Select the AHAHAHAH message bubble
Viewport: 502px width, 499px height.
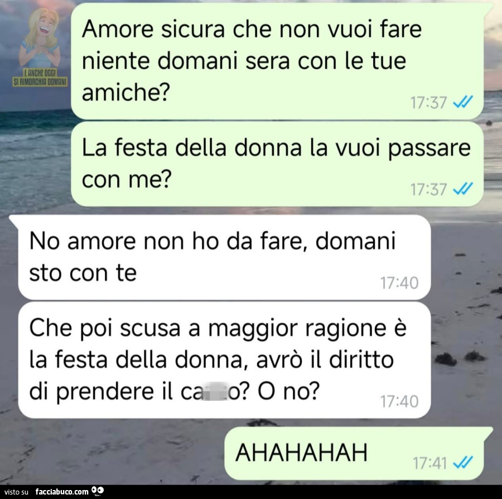point(354,453)
